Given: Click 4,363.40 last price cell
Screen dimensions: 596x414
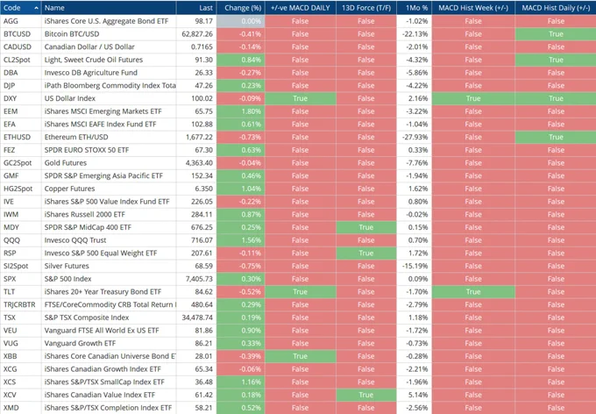Looking at the screenshot, I should point(196,163).
